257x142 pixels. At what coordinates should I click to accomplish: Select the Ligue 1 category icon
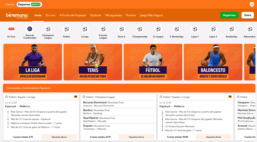click(x=195, y=29)
